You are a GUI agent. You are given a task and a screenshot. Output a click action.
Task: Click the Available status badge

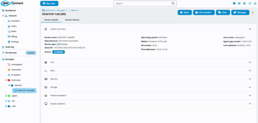tap(59, 52)
